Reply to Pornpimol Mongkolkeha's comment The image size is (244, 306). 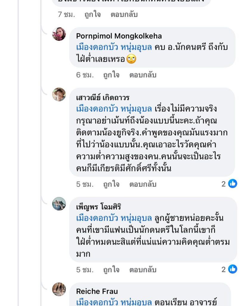[142, 75]
